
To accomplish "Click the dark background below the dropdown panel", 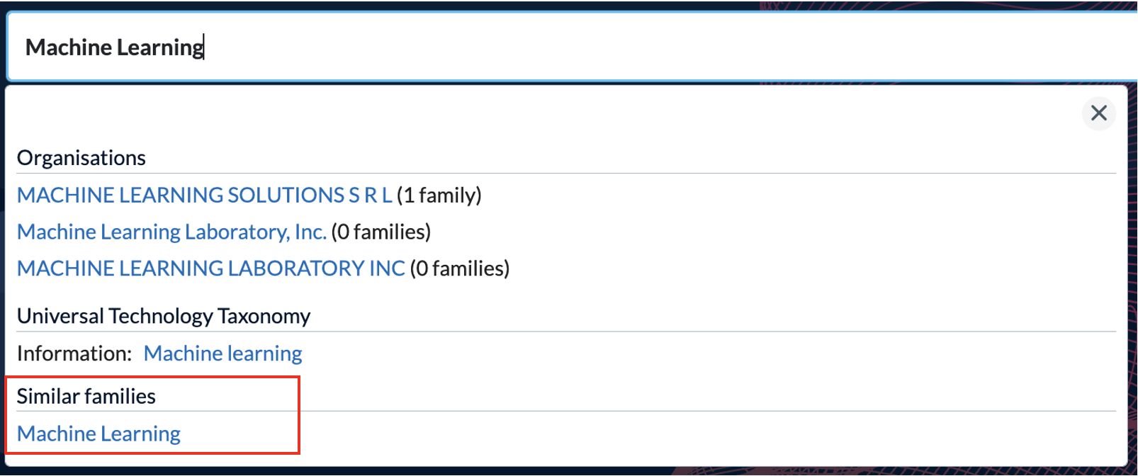I will 567,471.
